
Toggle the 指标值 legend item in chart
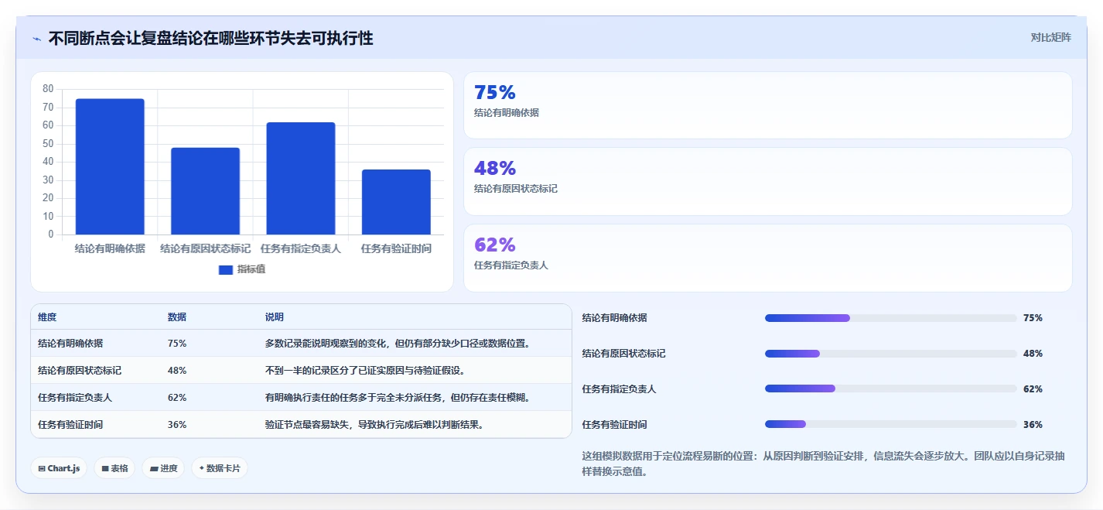[x=242, y=269]
